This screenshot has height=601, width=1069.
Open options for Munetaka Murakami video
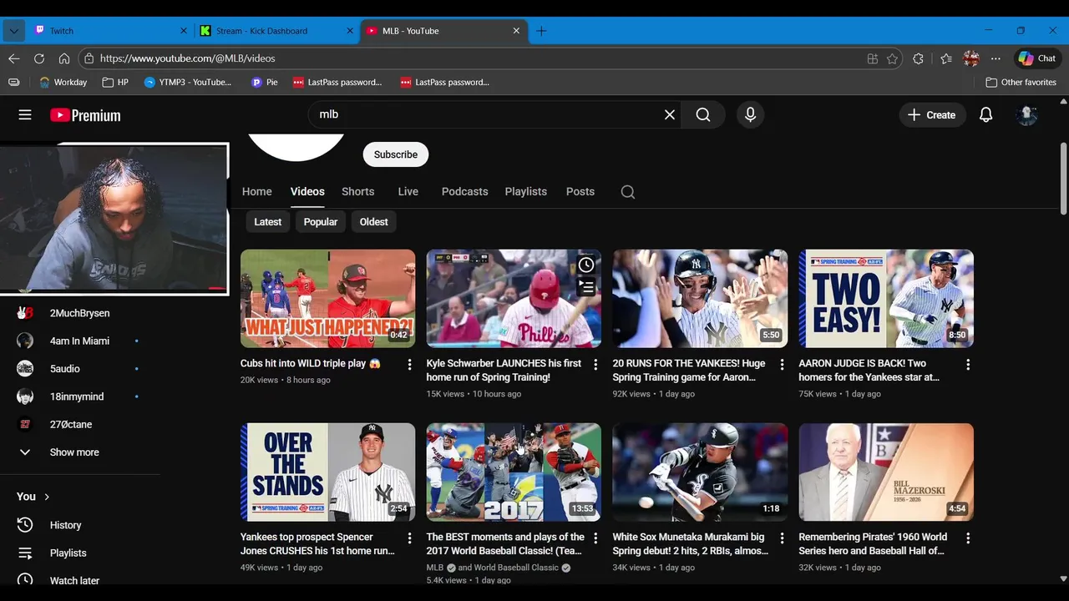click(x=782, y=538)
